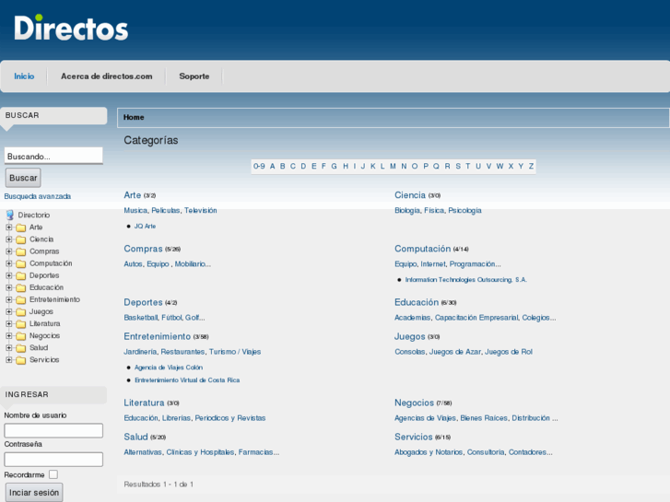Click the Negocios folder icon in tree
Viewport: 670px width, 502px height.
(x=21, y=336)
